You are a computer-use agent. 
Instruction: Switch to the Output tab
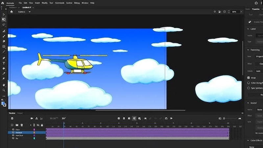[x=20, y=113]
